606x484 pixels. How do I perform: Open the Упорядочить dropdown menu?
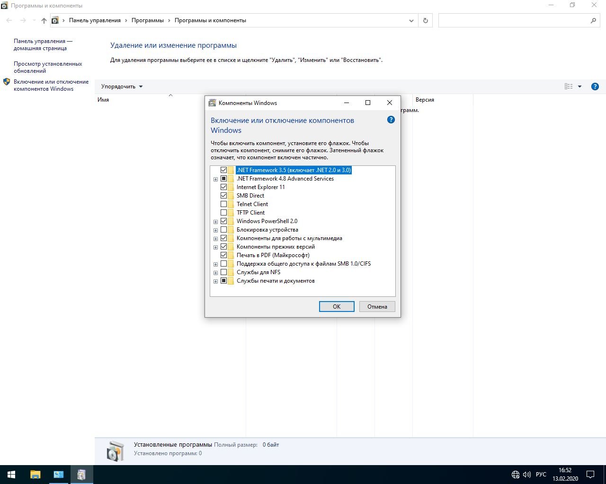click(122, 86)
